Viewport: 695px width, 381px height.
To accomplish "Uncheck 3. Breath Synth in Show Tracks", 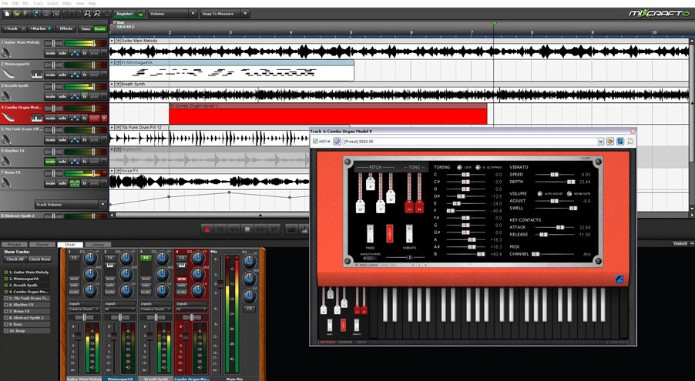I will pyautogui.click(x=5, y=286).
